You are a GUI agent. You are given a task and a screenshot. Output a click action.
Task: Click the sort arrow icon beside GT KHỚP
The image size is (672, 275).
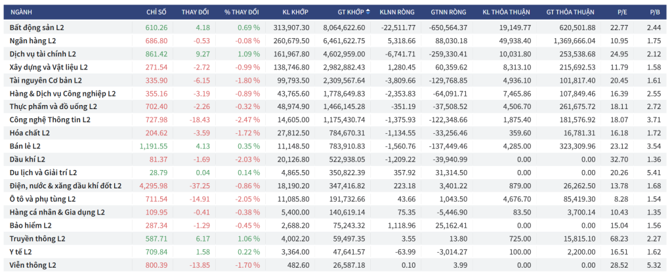(368, 12)
